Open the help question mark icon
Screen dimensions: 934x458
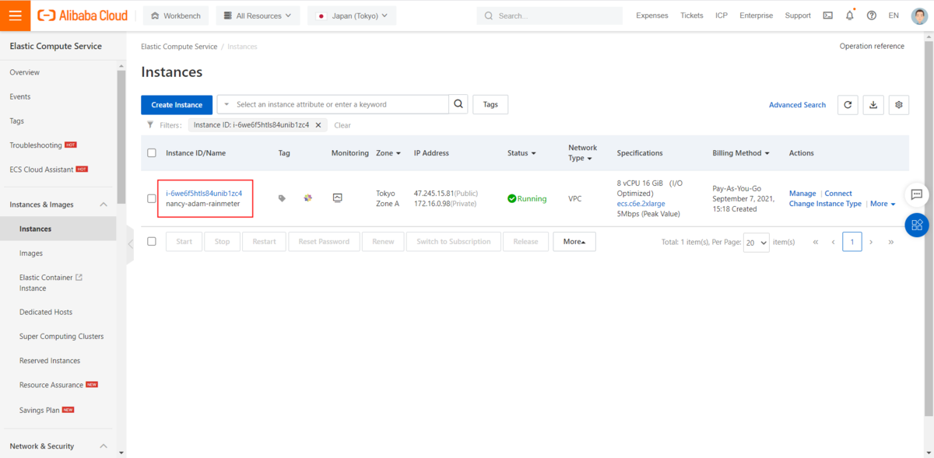[x=871, y=16]
